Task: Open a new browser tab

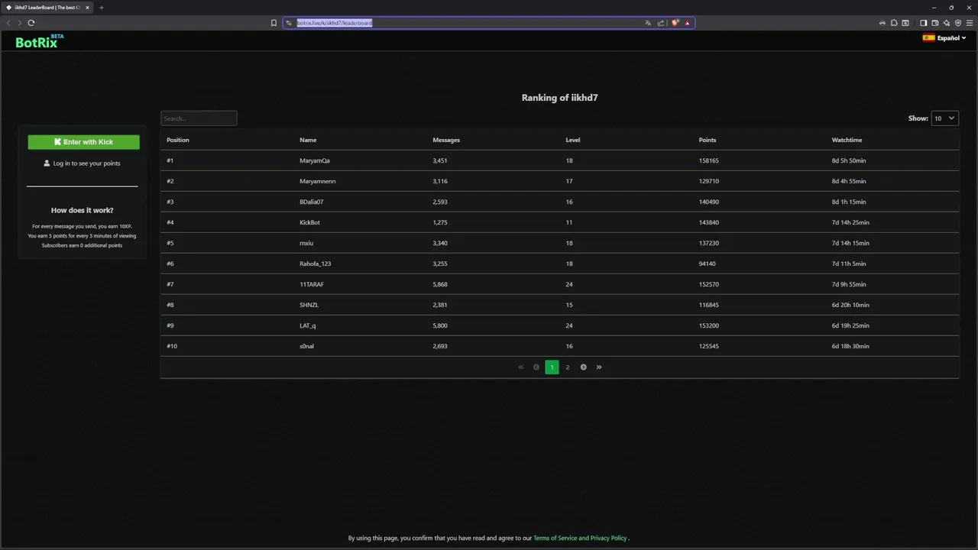Action: click(x=102, y=8)
